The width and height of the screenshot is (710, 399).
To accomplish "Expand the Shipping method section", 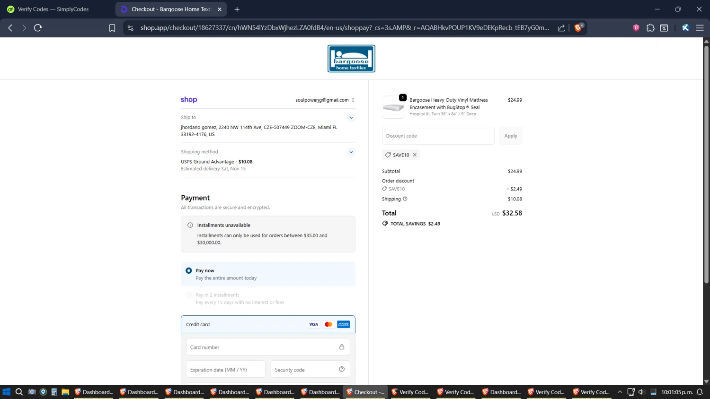I will (x=351, y=152).
